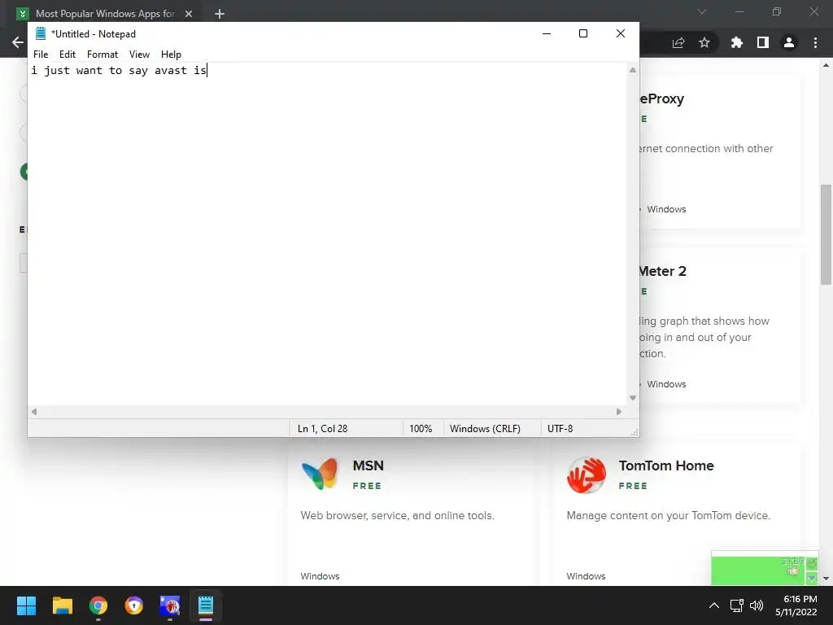Click Notepad horizontal scrollbar right arrow
The height and width of the screenshot is (625, 833).
tap(619, 411)
